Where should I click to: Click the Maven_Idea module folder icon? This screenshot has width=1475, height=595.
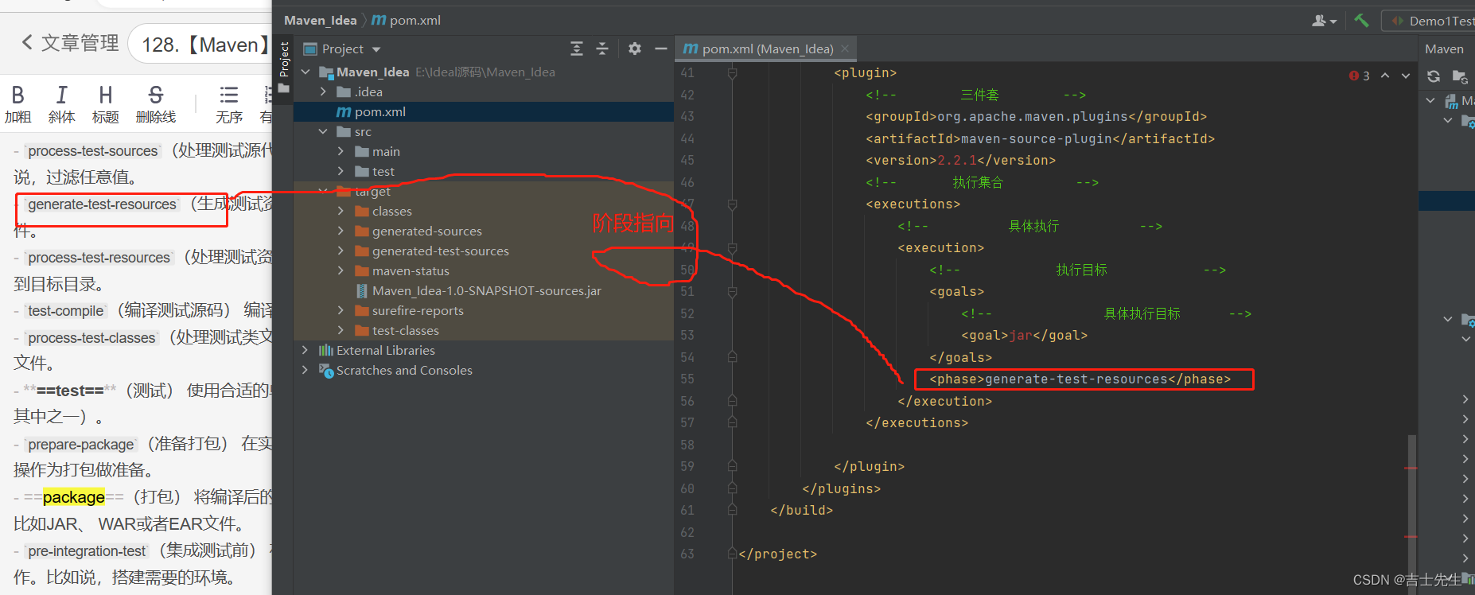click(326, 72)
